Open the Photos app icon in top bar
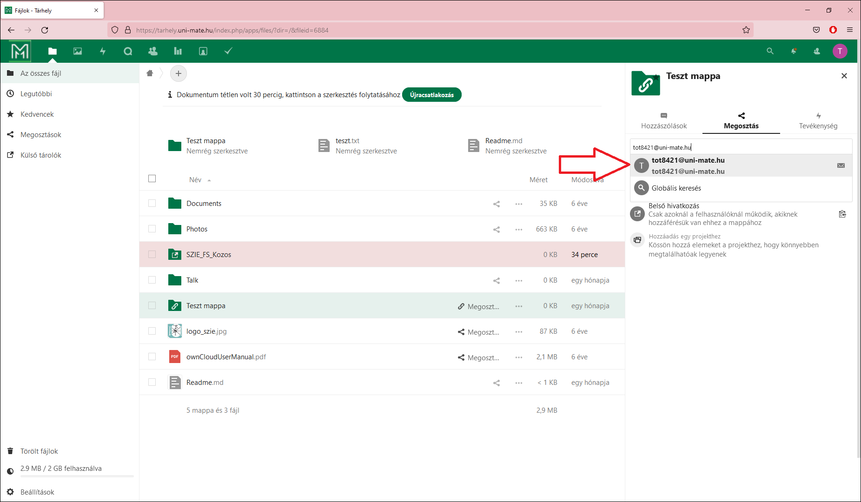Viewport: 861px width, 502px height. (x=78, y=51)
